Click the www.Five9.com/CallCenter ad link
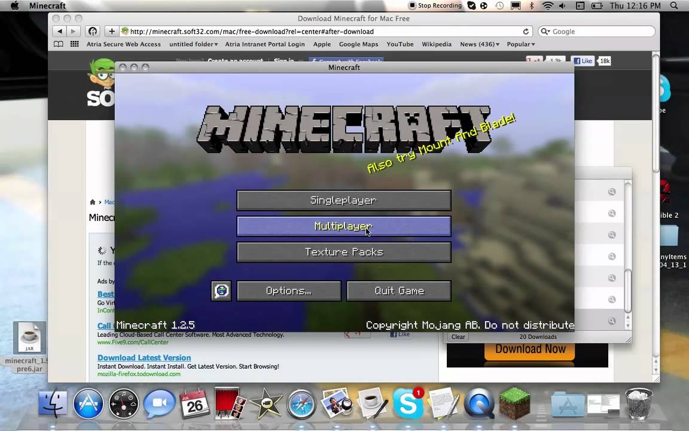 coord(133,342)
